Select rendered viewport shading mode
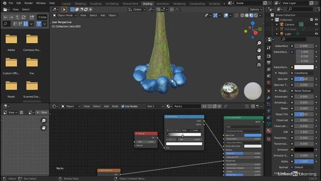 pyautogui.click(x=256, y=16)
